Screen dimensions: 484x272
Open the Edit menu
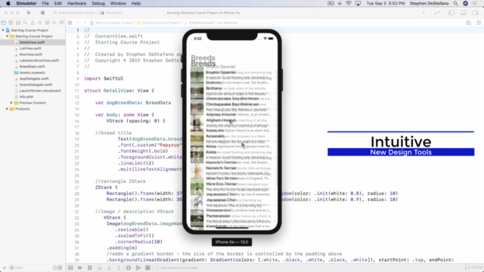pos(58,3)
